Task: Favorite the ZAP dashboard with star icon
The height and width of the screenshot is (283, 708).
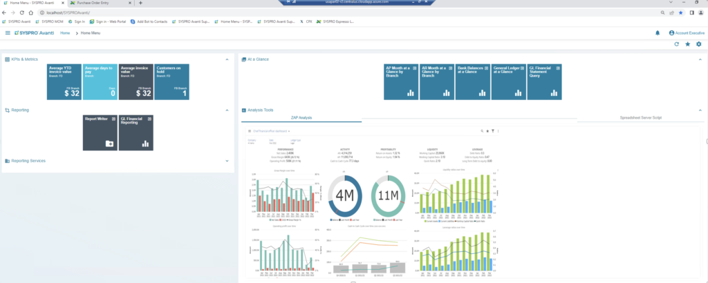Action: click(x=487, y=131)
